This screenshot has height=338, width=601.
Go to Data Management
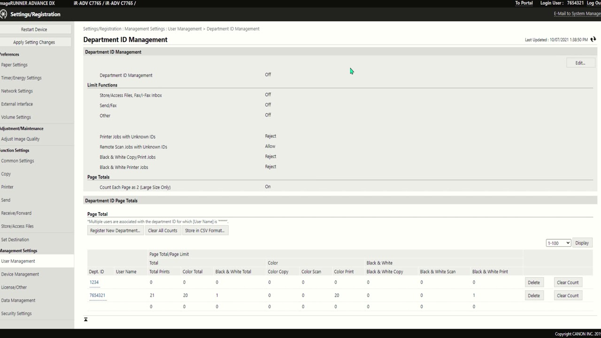point(18,300)
